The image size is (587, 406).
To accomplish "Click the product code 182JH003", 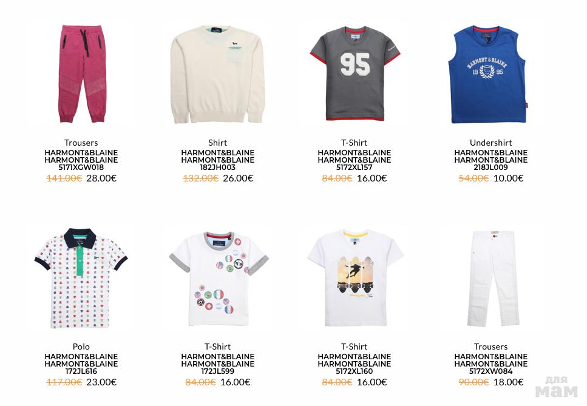I will tap(217, 167).
